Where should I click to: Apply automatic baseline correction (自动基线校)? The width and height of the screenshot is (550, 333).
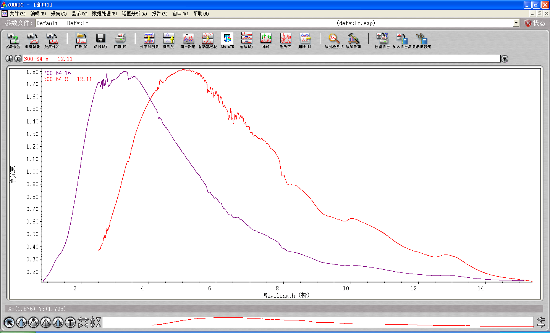[x=207, y=41]
